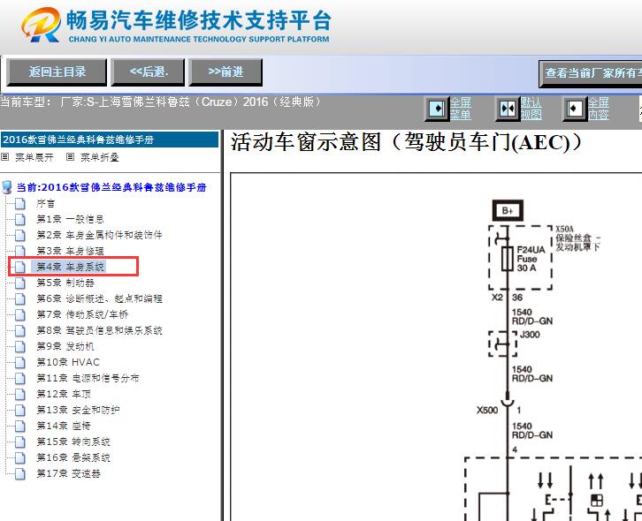Image resolution: width=642 pixels, height=521 pixels.
Task: Click the 全屏内容 link
Action: coord(599,109)
